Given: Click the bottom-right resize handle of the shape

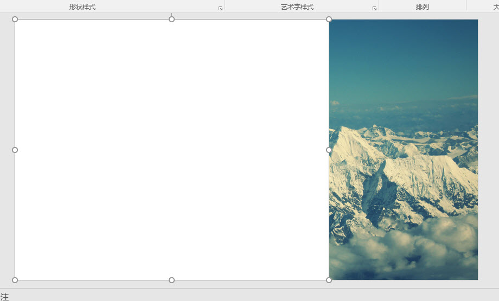Looking at the screenshot, I should 329,280.
